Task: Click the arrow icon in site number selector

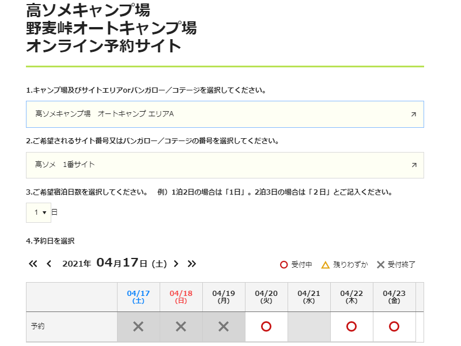Action: (414, 165)
